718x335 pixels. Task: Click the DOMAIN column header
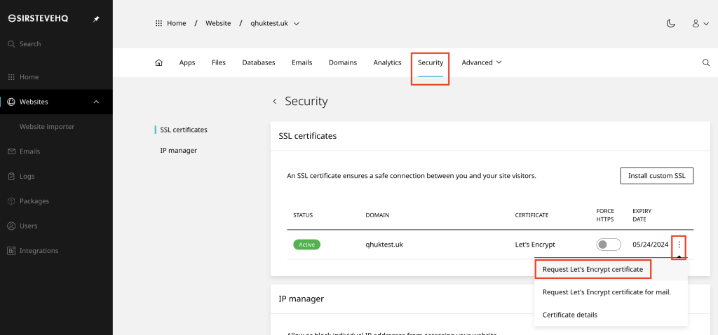point(377,215)
